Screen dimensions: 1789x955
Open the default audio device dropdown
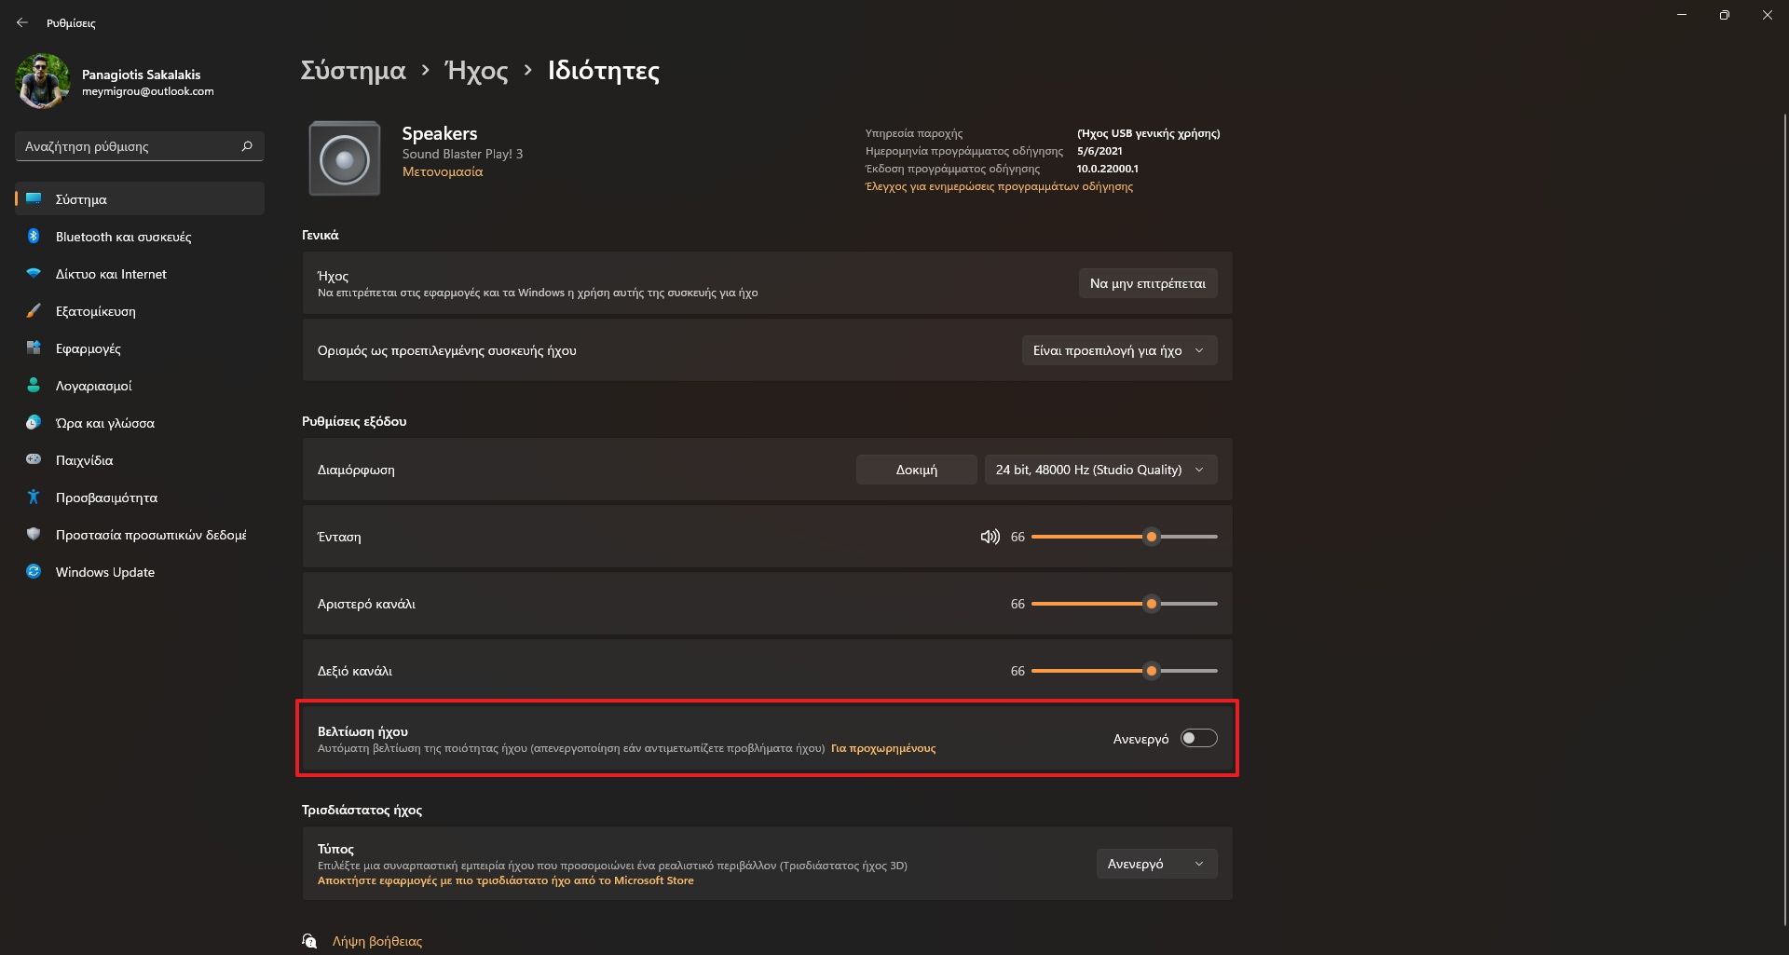[1119, 351]
